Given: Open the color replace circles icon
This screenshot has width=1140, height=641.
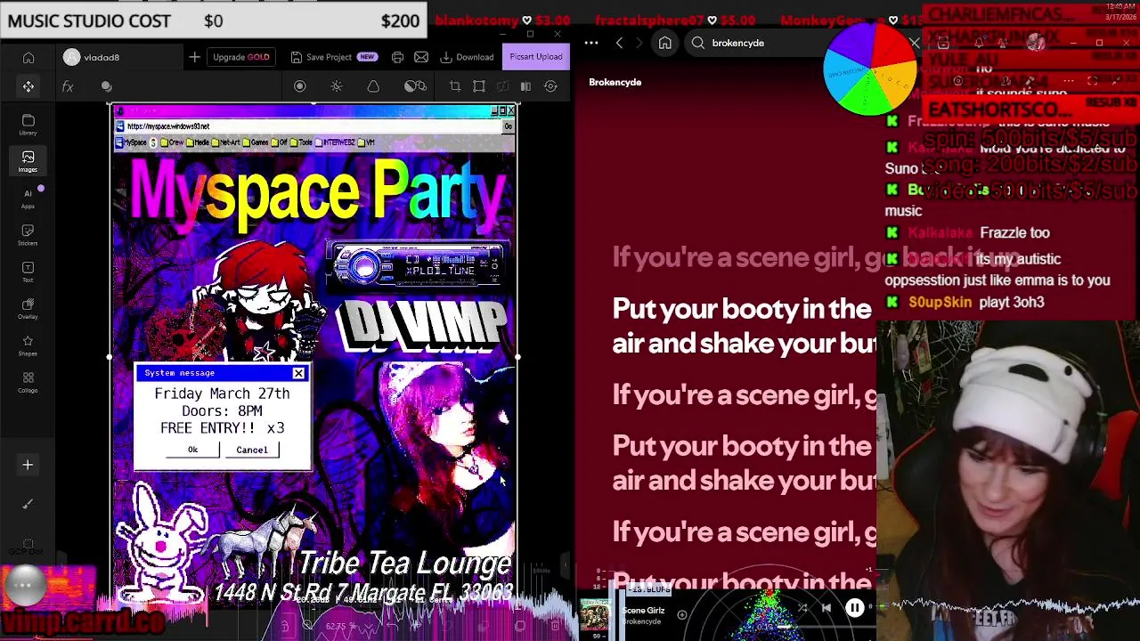Looking at the screenshot, I should (x=415, y=86).
